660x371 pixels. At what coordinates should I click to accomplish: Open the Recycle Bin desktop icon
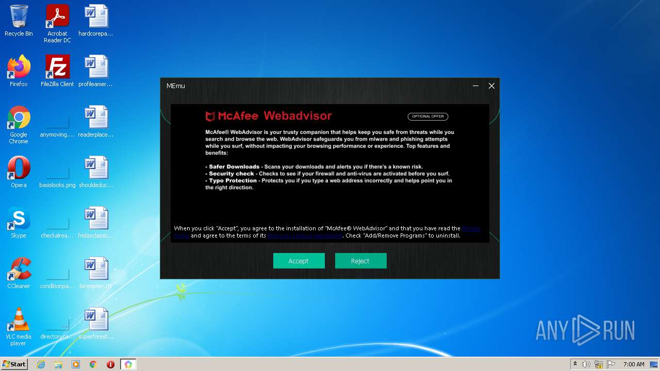19,21
